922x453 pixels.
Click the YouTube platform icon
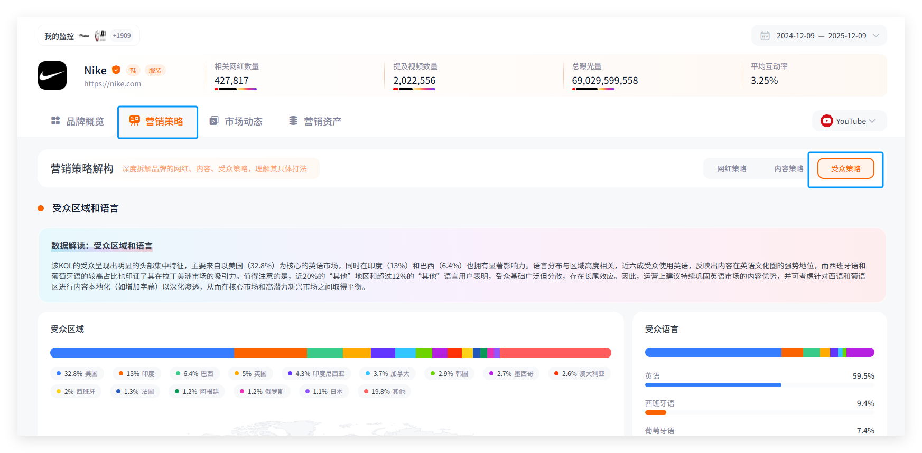(826, 121)
